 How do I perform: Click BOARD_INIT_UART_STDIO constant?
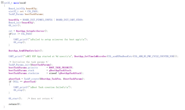pos(69,20)
